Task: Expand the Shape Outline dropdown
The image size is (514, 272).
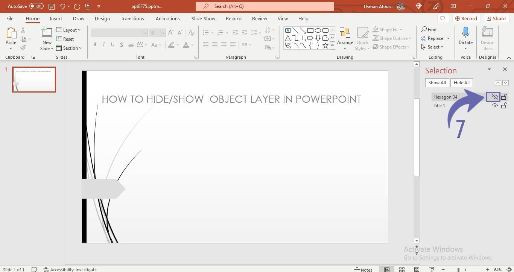Action: 410,38
